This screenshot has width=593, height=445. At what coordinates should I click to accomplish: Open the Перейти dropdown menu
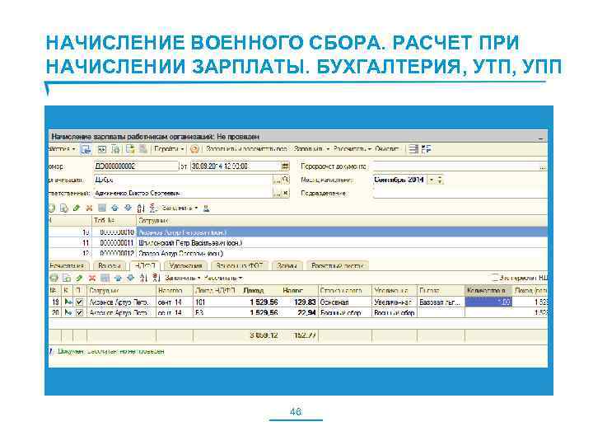coord(169,149)
